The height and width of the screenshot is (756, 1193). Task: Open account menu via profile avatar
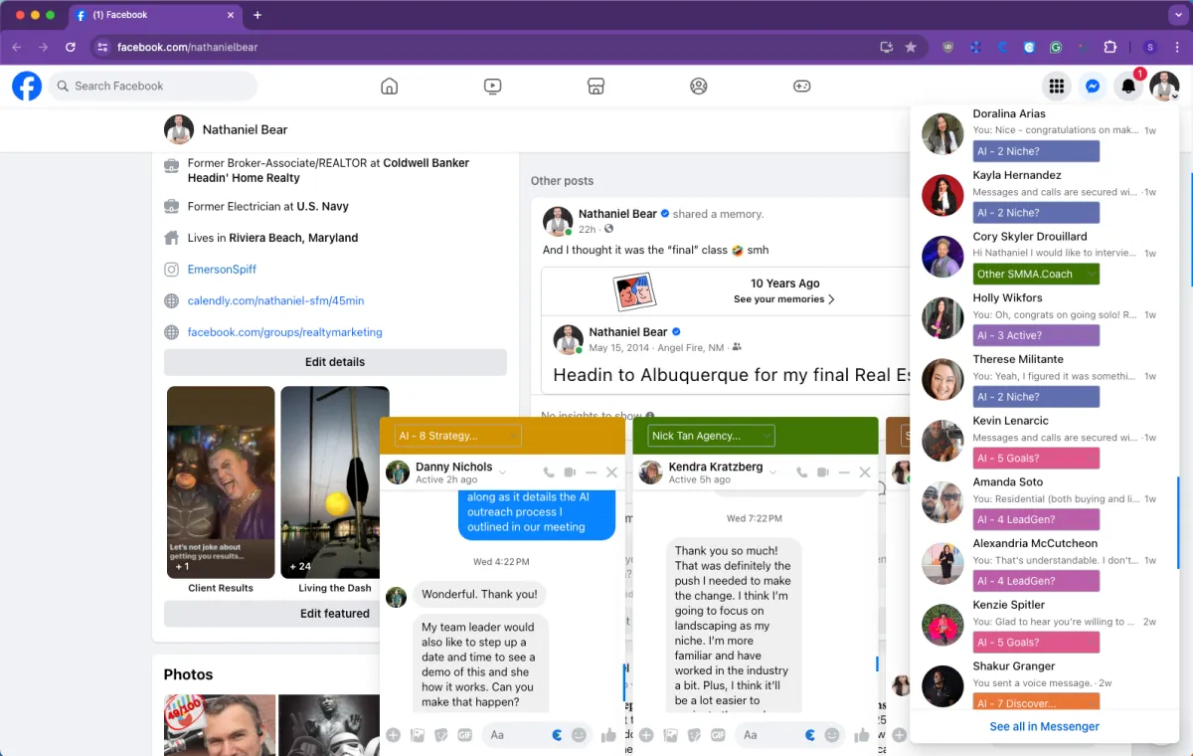pos(1164,87)
